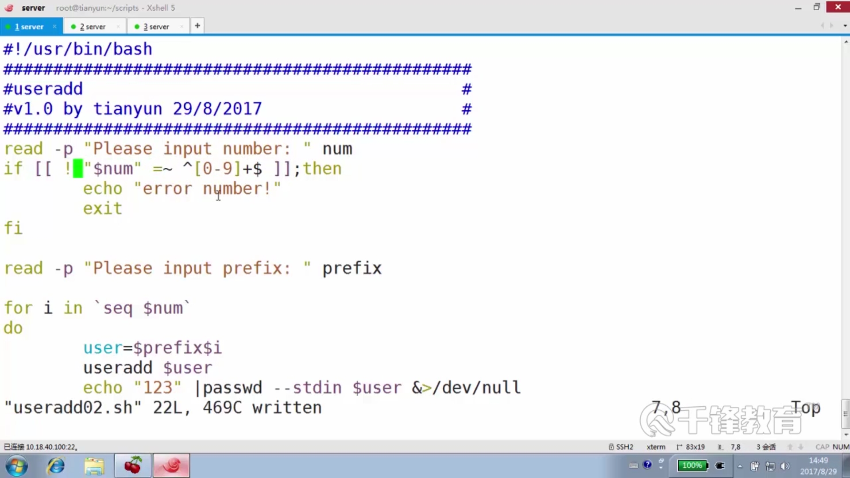
Task: Click the language bar restore icon
Action: click(x=661, y=461)
